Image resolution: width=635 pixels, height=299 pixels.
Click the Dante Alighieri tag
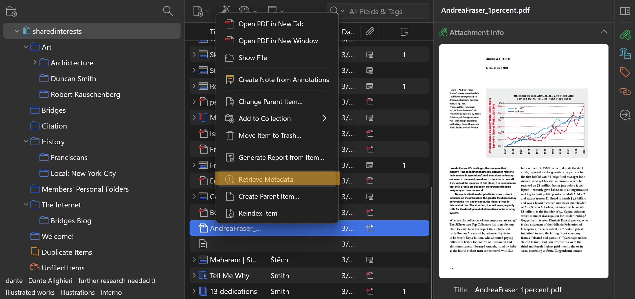50,281
